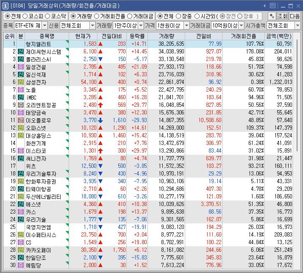Click the 증 badge next to 태양금속
Viewport: 303px width, 273px height.
[21, 112]
